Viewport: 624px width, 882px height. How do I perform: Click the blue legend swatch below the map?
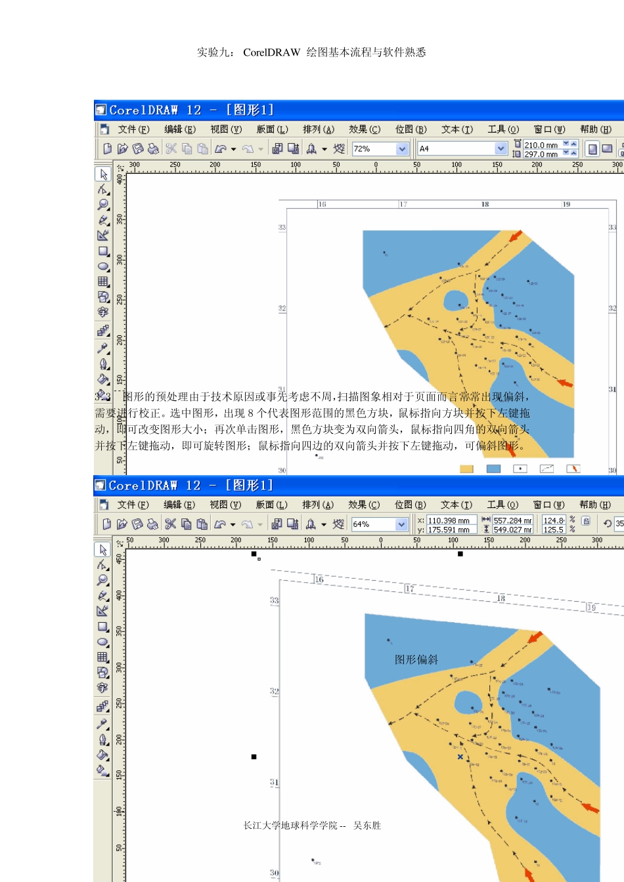click(493, 469)
